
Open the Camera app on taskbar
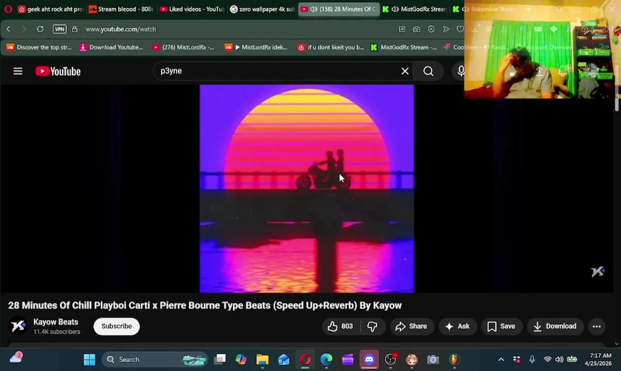[433, 360]
